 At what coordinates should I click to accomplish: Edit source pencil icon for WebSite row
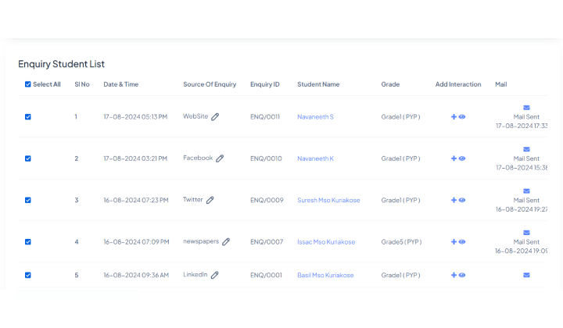[x=215, y=116]
